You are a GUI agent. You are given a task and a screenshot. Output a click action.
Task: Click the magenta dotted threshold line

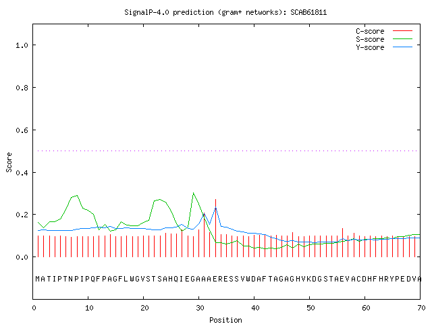[227, 151]
